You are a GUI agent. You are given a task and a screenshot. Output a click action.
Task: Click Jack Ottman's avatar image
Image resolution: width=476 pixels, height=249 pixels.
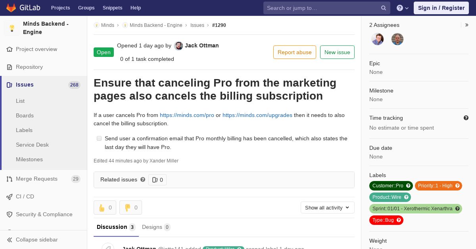click(178, 46)
